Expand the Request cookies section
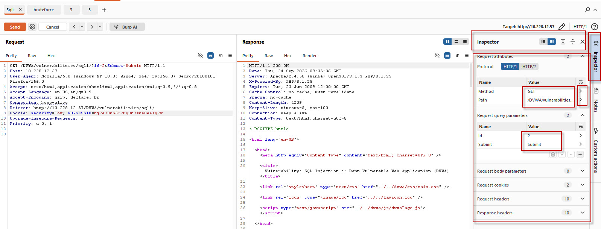 coord(583,185)
